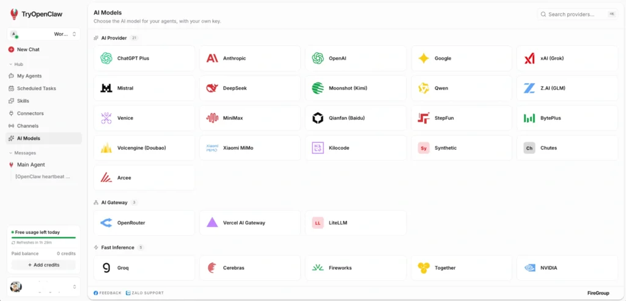Click the OpenRouter gateway icon
Screen dimensions: 626x301
pyautogui.click(x=106, y=223)
